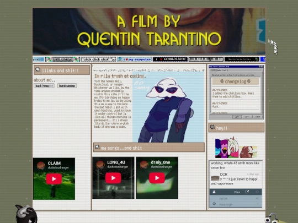Image resolution: width=298 pixels, height=223 pixels.
Task: Click the cat mascot at page corner
Action: tap(26, 214)
